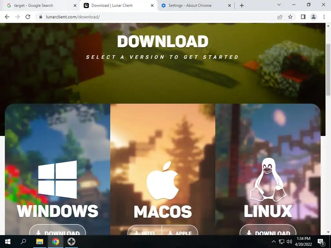Reload the Lunar Client page
Image resolution: width=331 pixels, height=248 pixels.
pos(28,17)
